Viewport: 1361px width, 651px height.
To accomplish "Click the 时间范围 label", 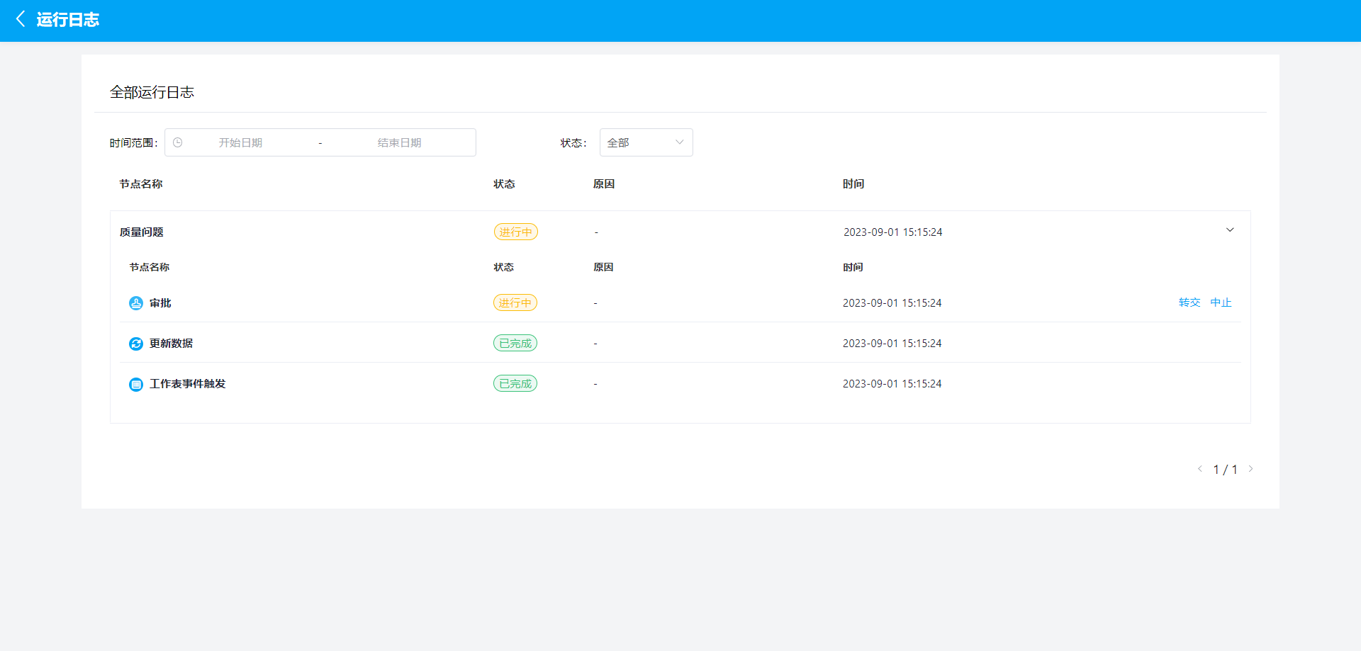I will click(133, 142).
